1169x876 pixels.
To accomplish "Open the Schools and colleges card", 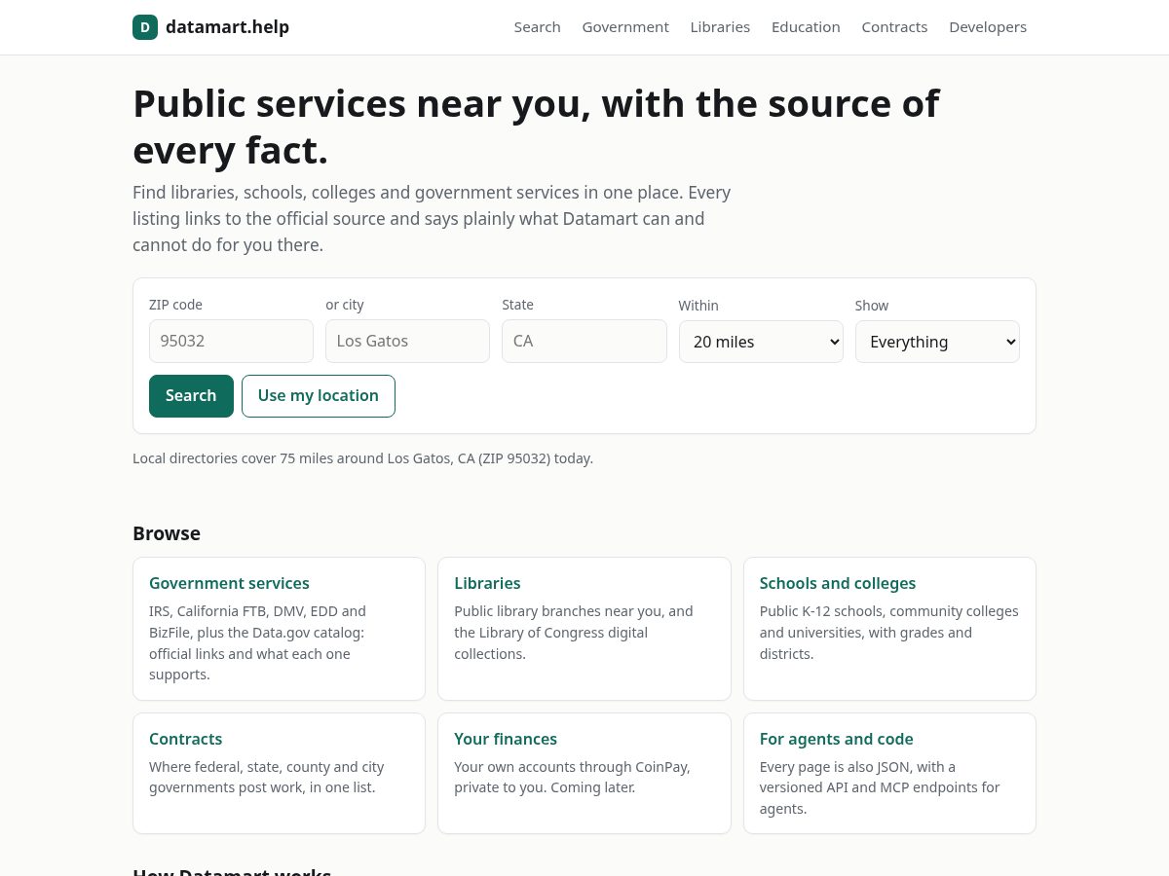I will click(x=889, y=629).
